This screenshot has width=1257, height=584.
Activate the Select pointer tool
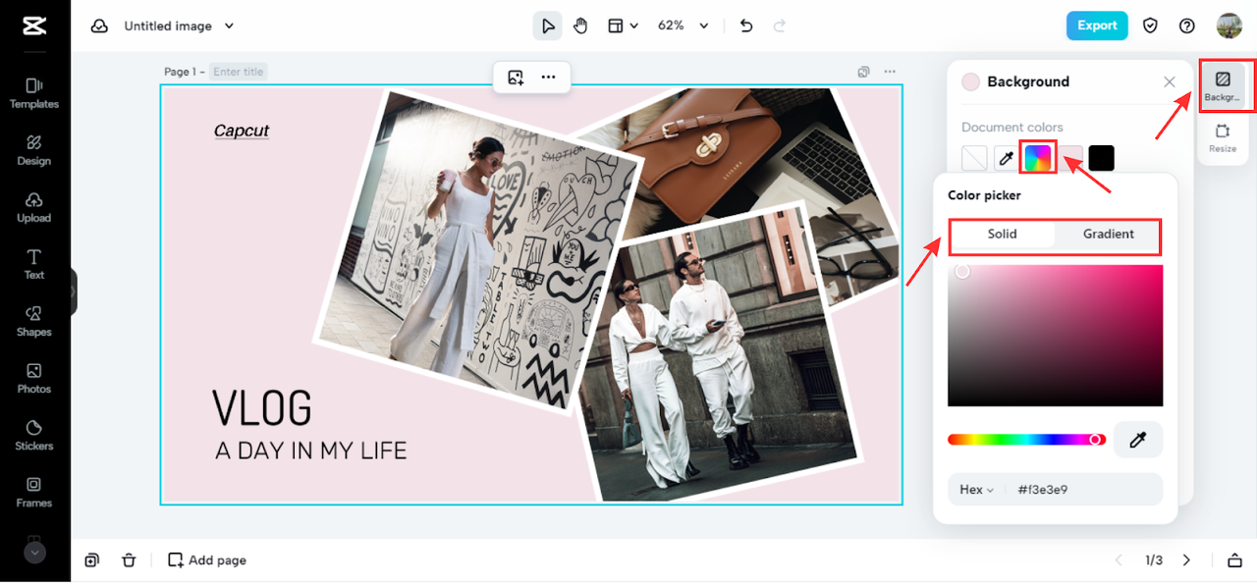point(548,27)
